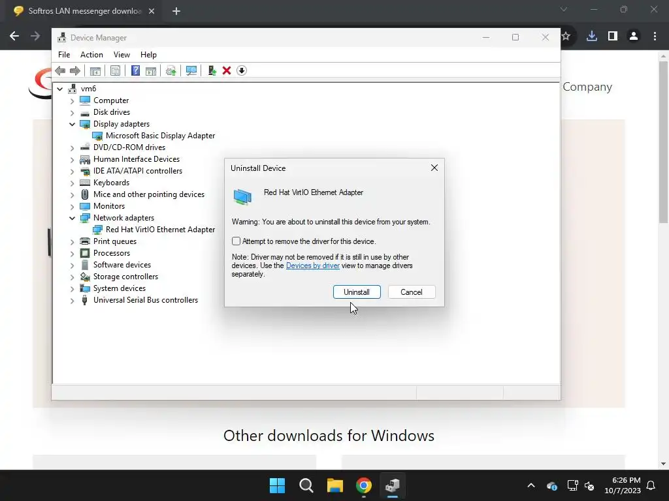Click the gear with green arrow toolbar icon
The width and height of the screenshot is (669, 501).
pos(171,70)
